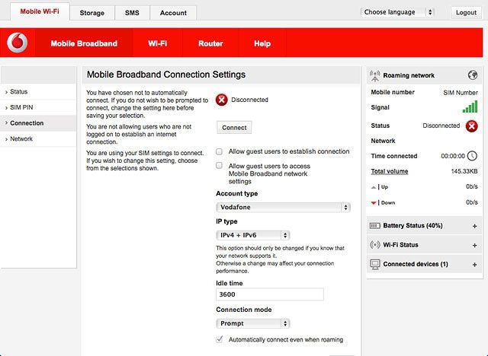Open the IP type dropdown
488x356 pixels.
[252, 235]
